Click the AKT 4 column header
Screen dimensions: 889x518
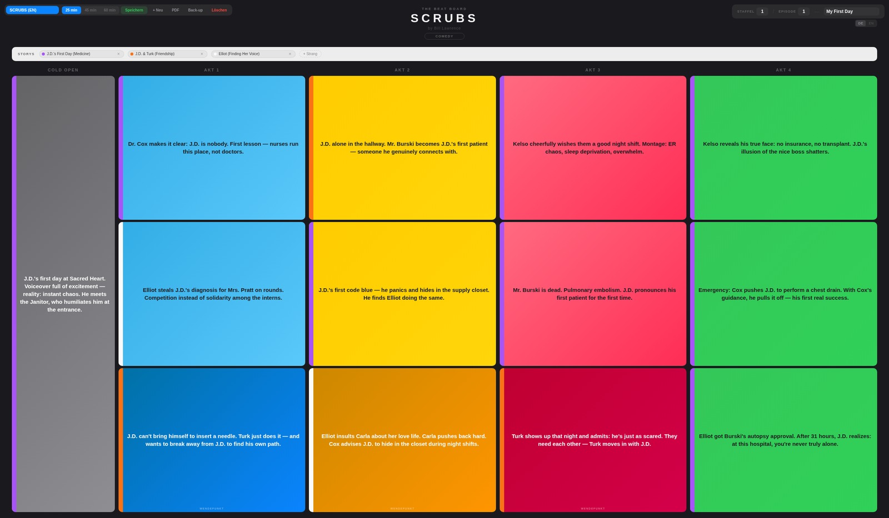click(x=783, y=70)
